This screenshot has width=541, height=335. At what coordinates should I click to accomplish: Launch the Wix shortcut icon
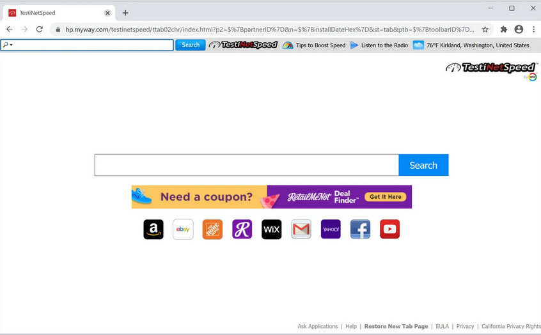click(x=272, y=230)
